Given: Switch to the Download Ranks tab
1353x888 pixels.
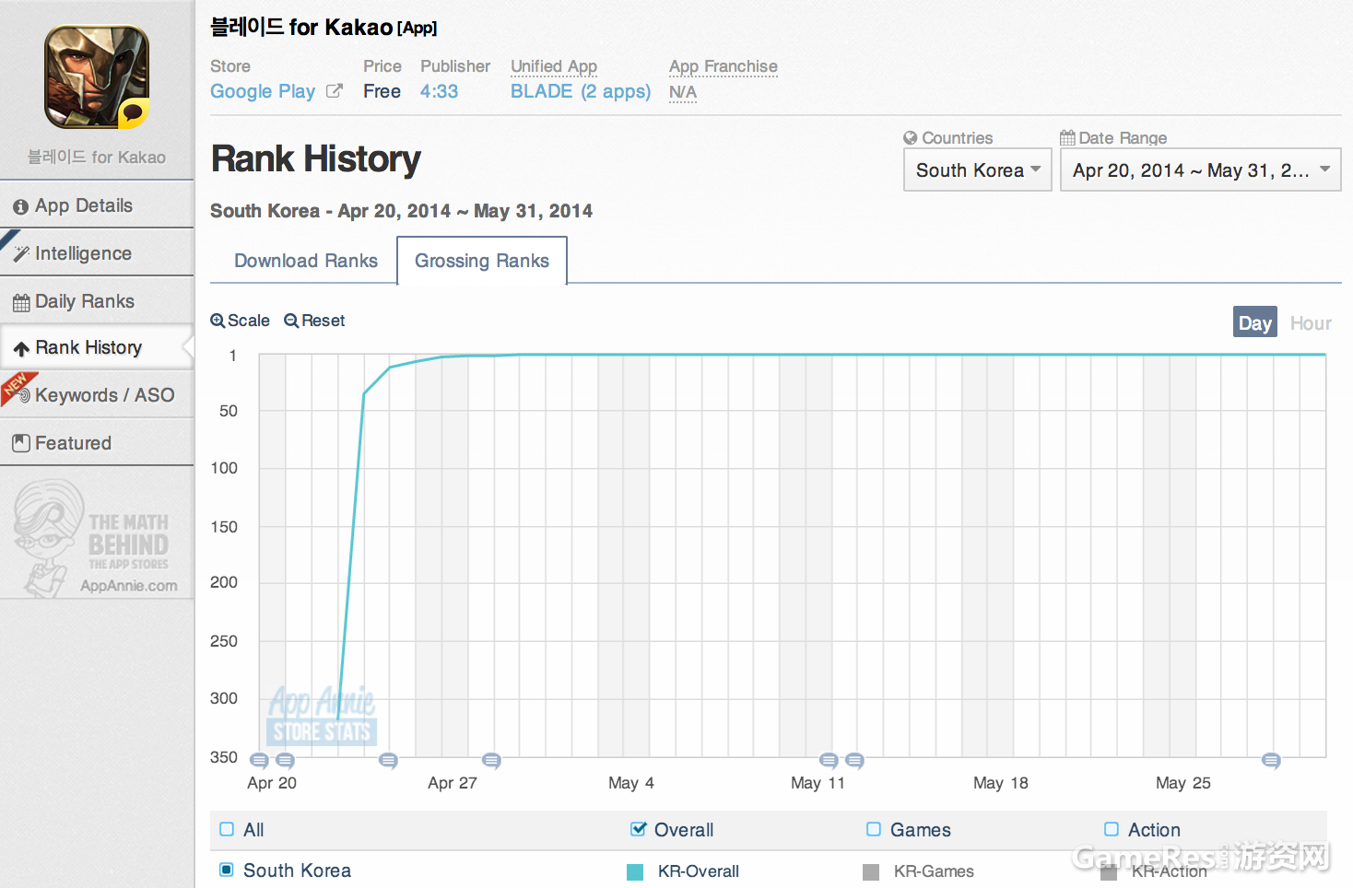Looking at the screenshot, I should point(306,261).
